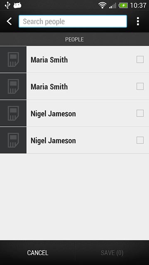Screen dimensions: 149x265
Task: Check the last Nigel Jameson checkbox
Action: click(140, 140)
